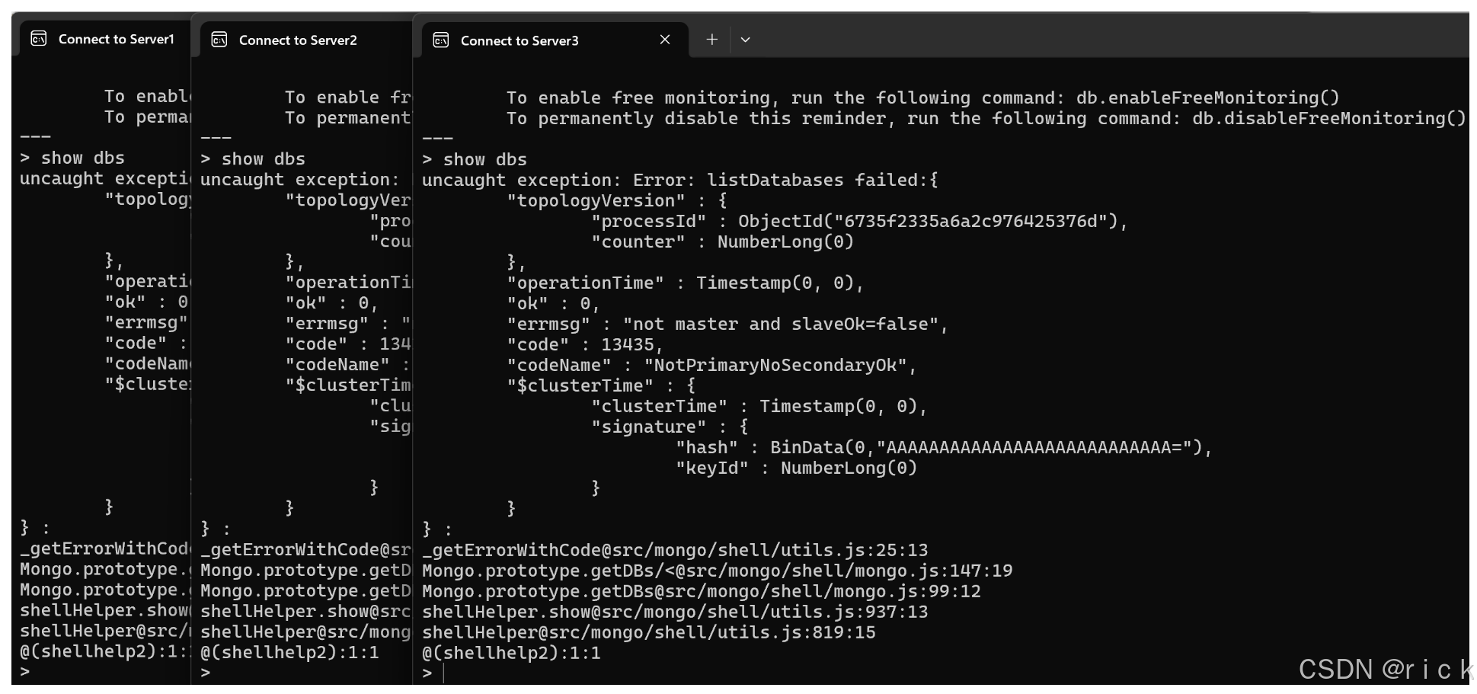This screenshot has height=694, width=1477.
Task: Click the terminal icon on Server3 tab
Action: (x=441, y=40)
